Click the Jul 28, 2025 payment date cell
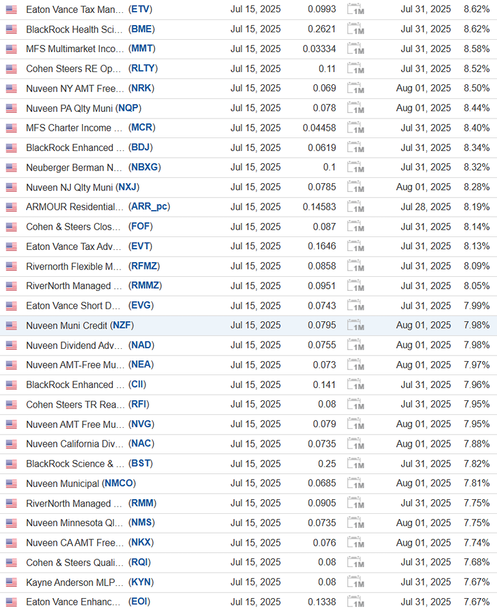Viewport: 497px width, 611px height. coord(426,207)
